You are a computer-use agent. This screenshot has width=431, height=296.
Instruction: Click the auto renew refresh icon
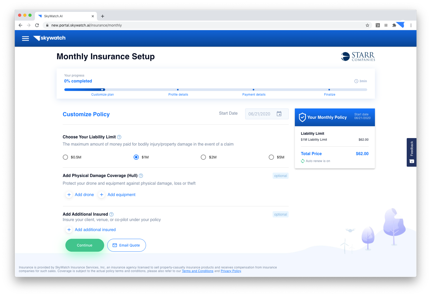coord(303,161)
